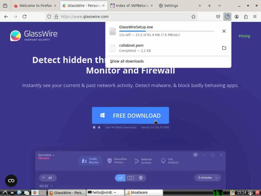
Task: Switch to the Welcome to Firefox tab
Action: pyautogui.click(x=33, y=6)
